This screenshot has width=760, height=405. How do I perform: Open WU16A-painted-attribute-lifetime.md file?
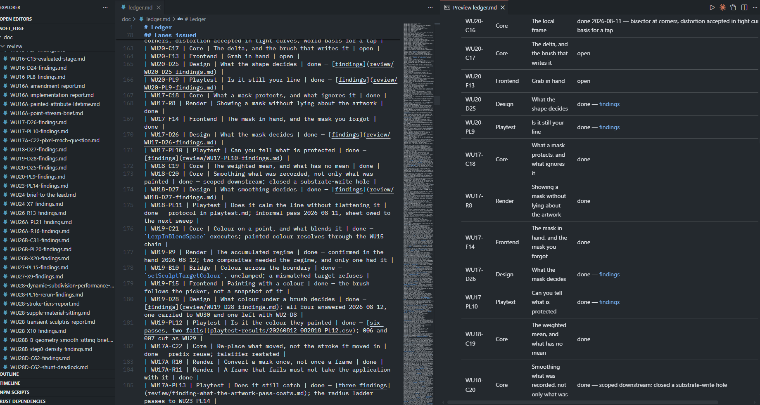pyautogui.click(x=55, y=104)
